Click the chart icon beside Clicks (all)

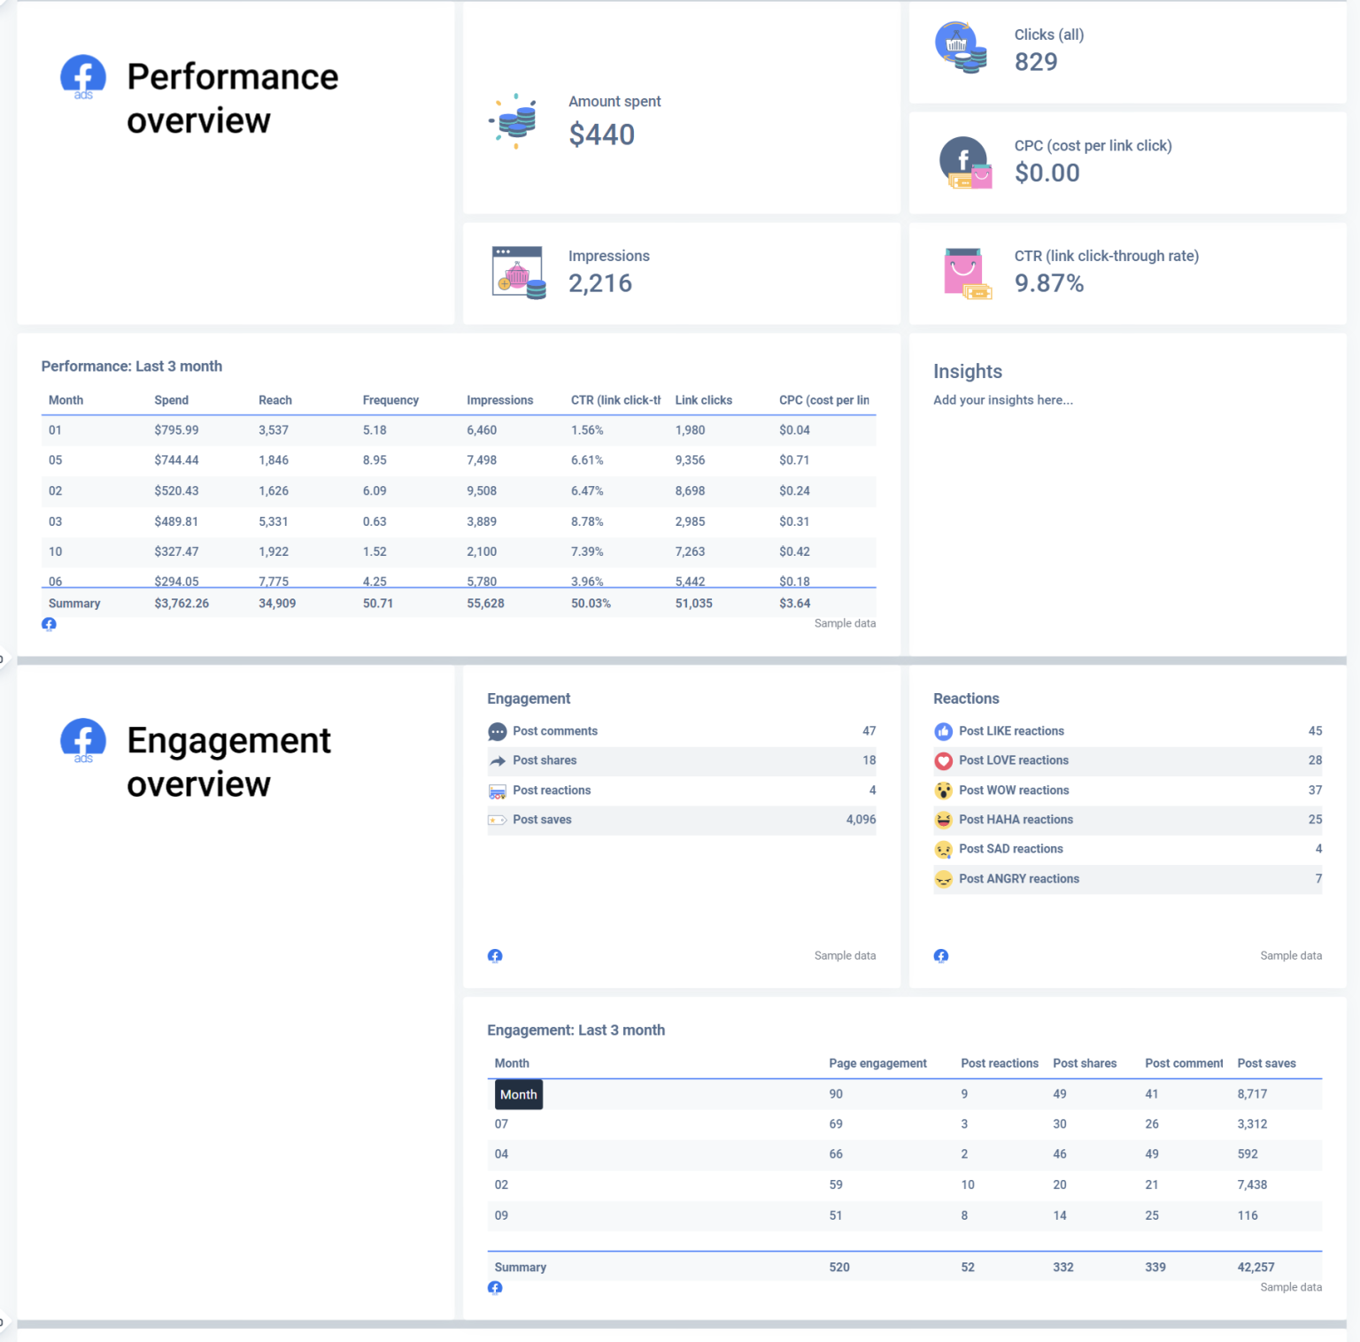pyautogui.click(x=961, y=47)
